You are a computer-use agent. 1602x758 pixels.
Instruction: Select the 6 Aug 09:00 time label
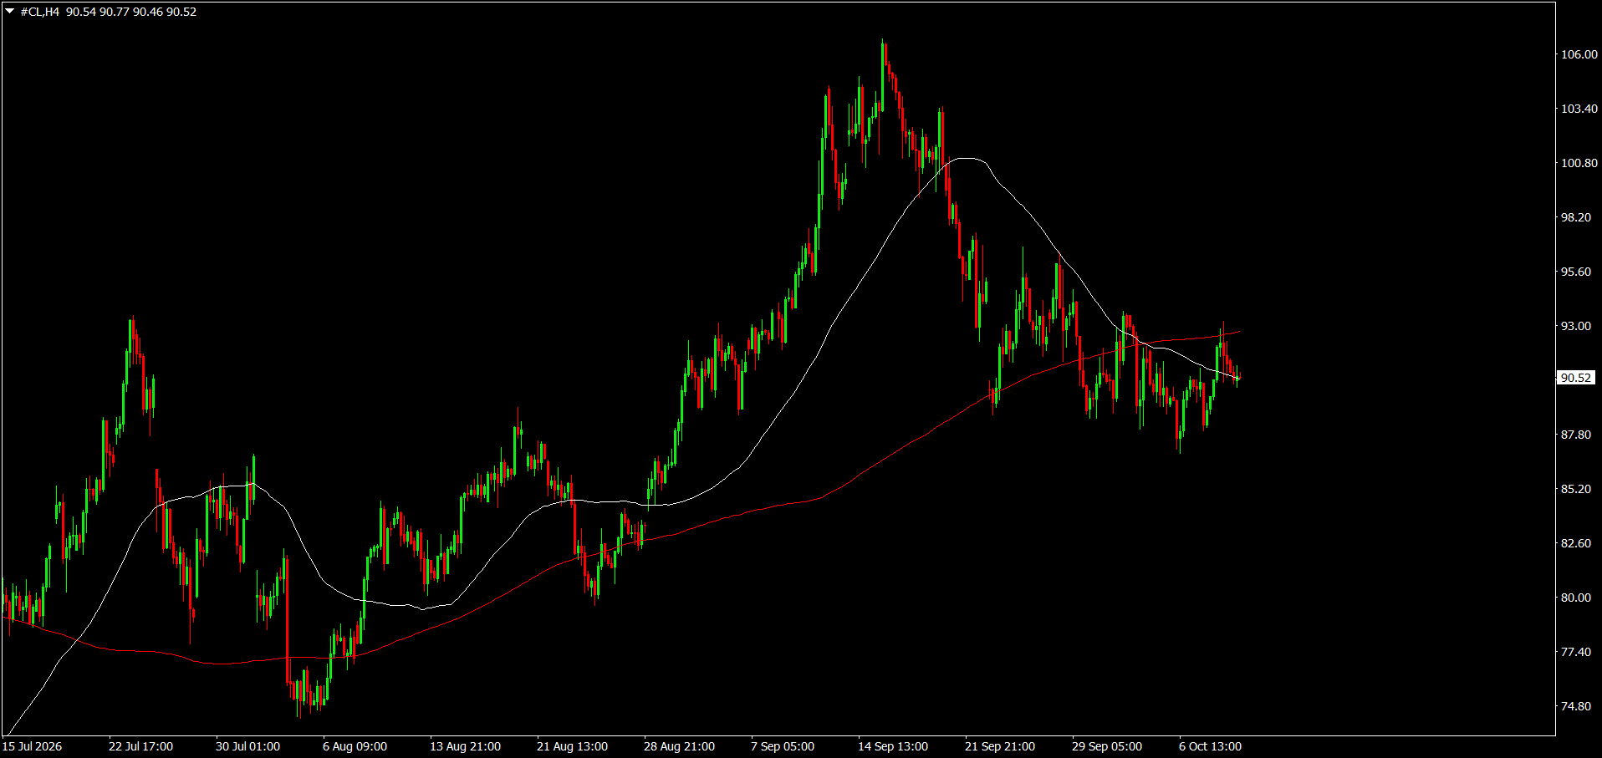(355, 746)
